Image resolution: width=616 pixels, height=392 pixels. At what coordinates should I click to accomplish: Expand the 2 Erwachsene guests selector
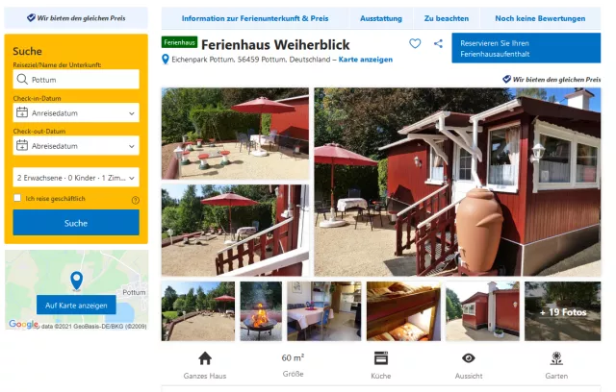(76, 178)
